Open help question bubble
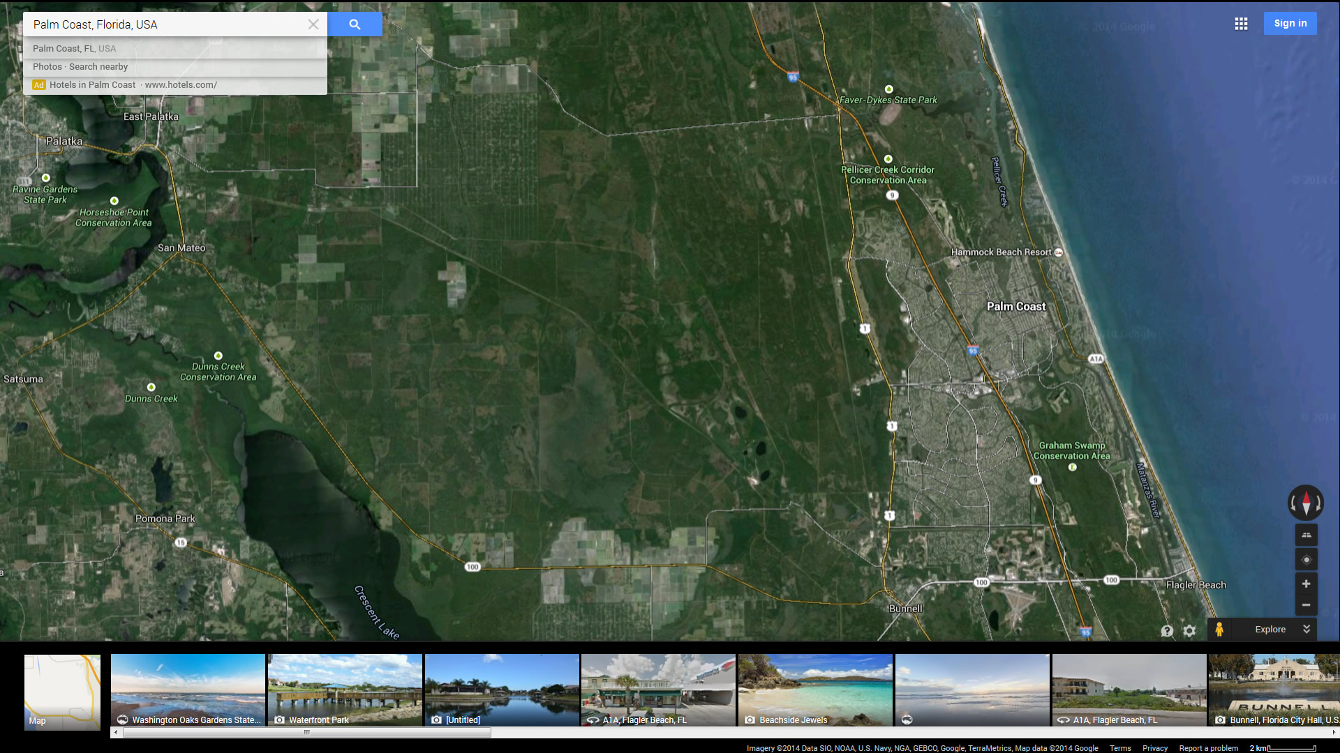This screenshot has width=1340, height=753. (1167, 630)
